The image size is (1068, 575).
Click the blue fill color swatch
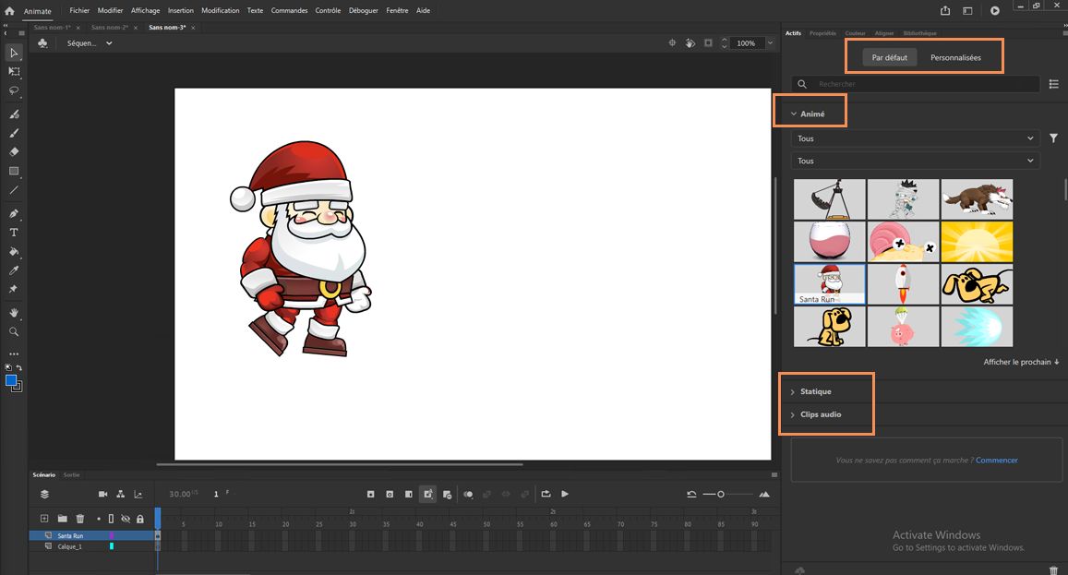pyautogui.click(x=11, y=380)
